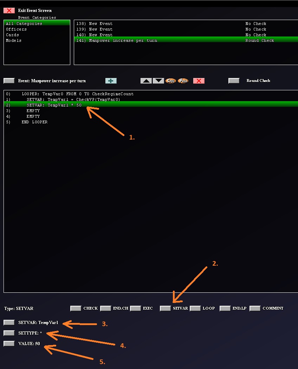Select line 3) EMPTY
The image size is (298, 369).
tap(151, 111)
